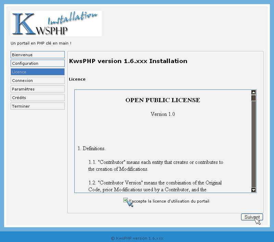This screenshot has height=242, width=274.
Task: Go to the Crédits step
Action: pos(38,98)
